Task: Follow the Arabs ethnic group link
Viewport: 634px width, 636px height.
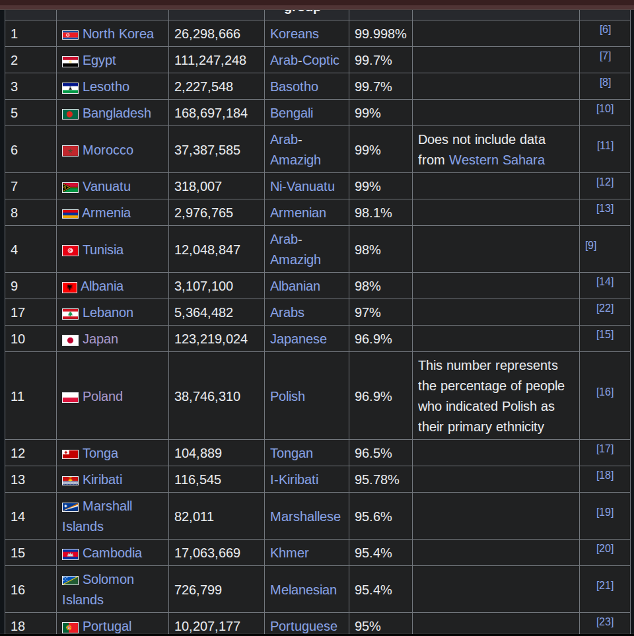Action: pos(287,312)
